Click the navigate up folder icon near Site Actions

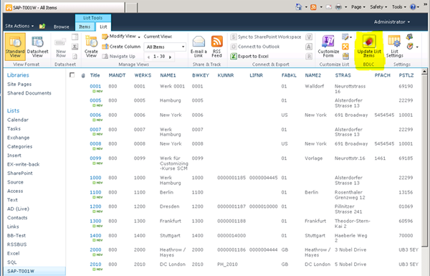click(x=42, y=26)
